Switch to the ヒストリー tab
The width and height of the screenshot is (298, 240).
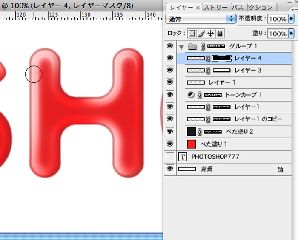(x=217, y=8)
